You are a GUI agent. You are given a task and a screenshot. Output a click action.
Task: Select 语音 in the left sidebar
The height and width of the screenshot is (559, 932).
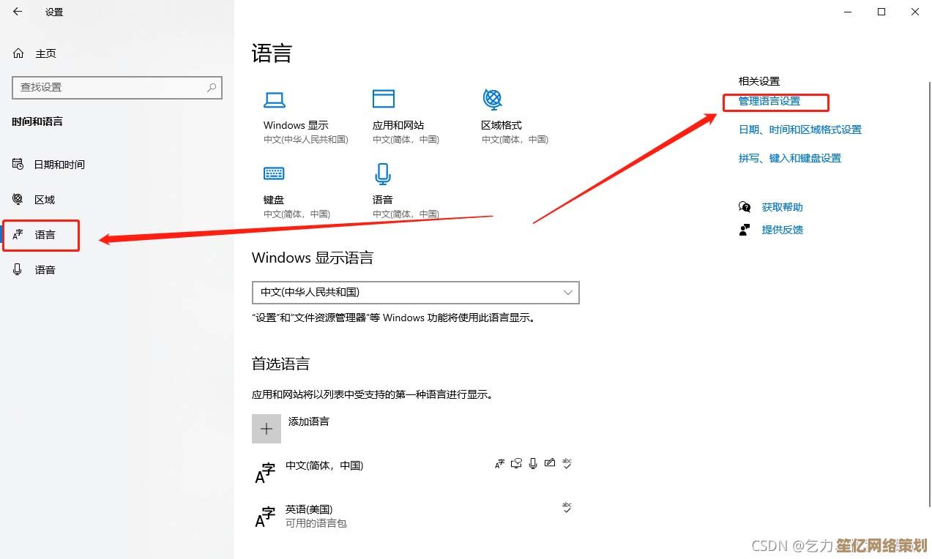click(x=45, y=269)
